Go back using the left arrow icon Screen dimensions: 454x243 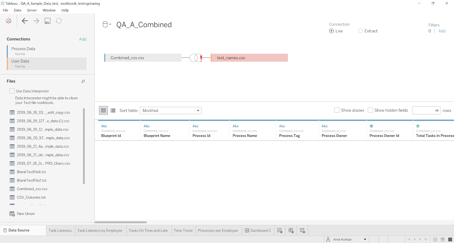pyautogui.click(x=25, y=21)
